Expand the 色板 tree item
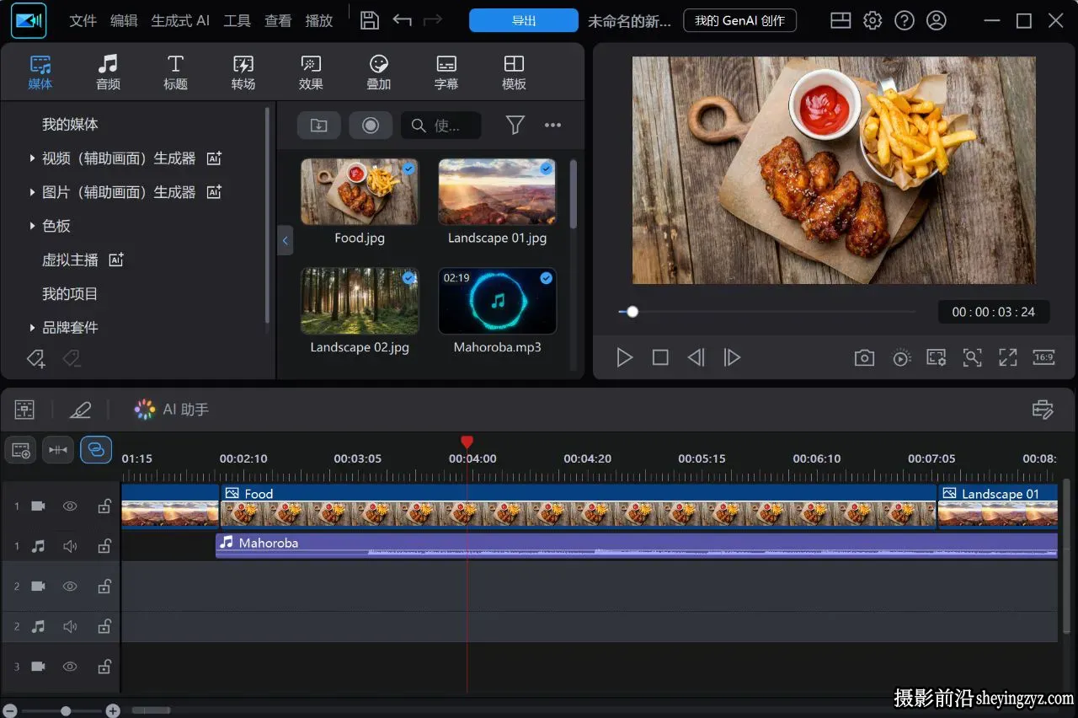The height and width of the screenshot is (718, 1078). pos(32,225)
